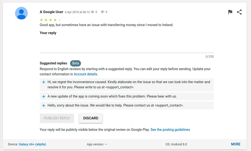Discard the reply draft

click(x=91, y=118)
